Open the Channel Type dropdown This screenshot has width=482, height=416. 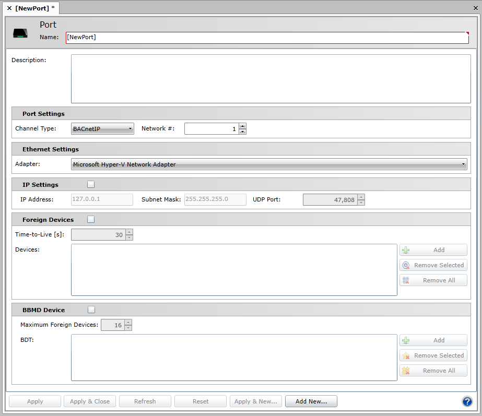click(102, 129)
